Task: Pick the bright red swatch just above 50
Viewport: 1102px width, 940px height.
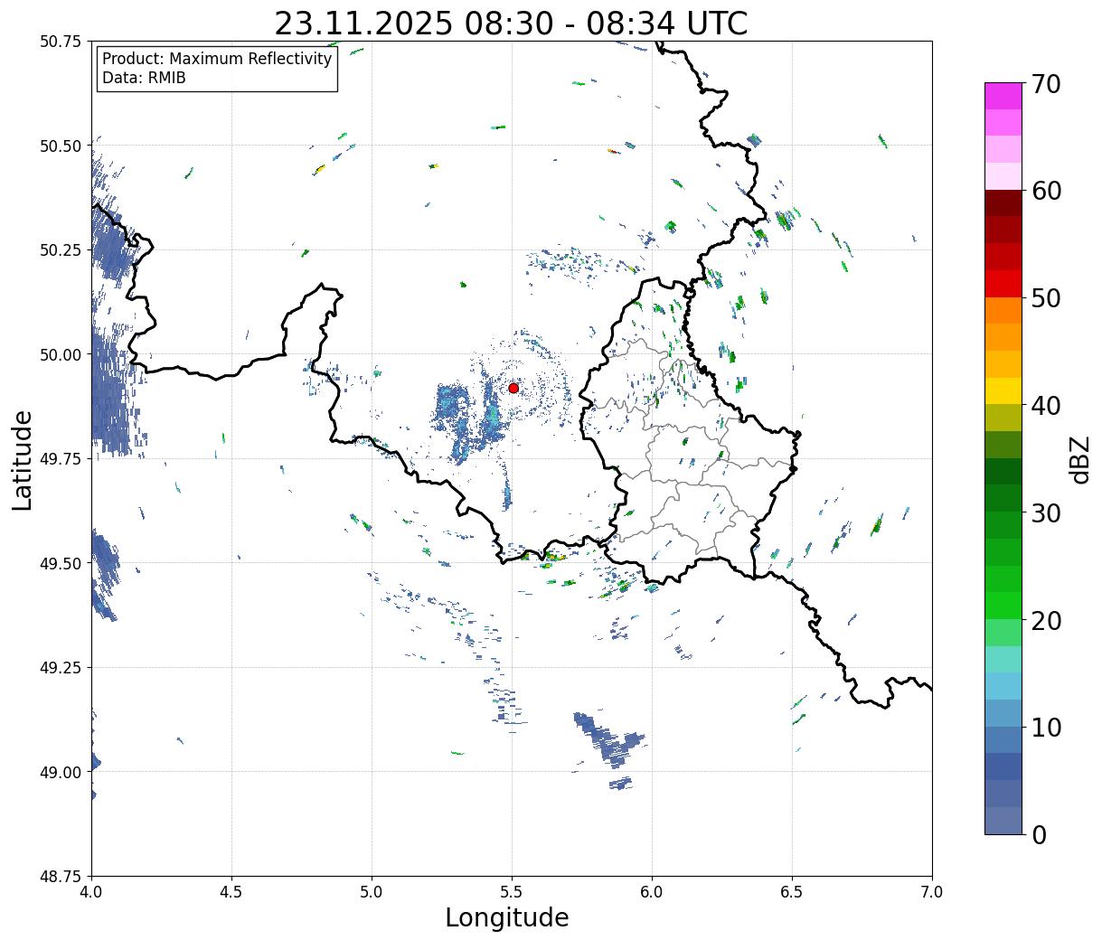Action: [1003, 284]
